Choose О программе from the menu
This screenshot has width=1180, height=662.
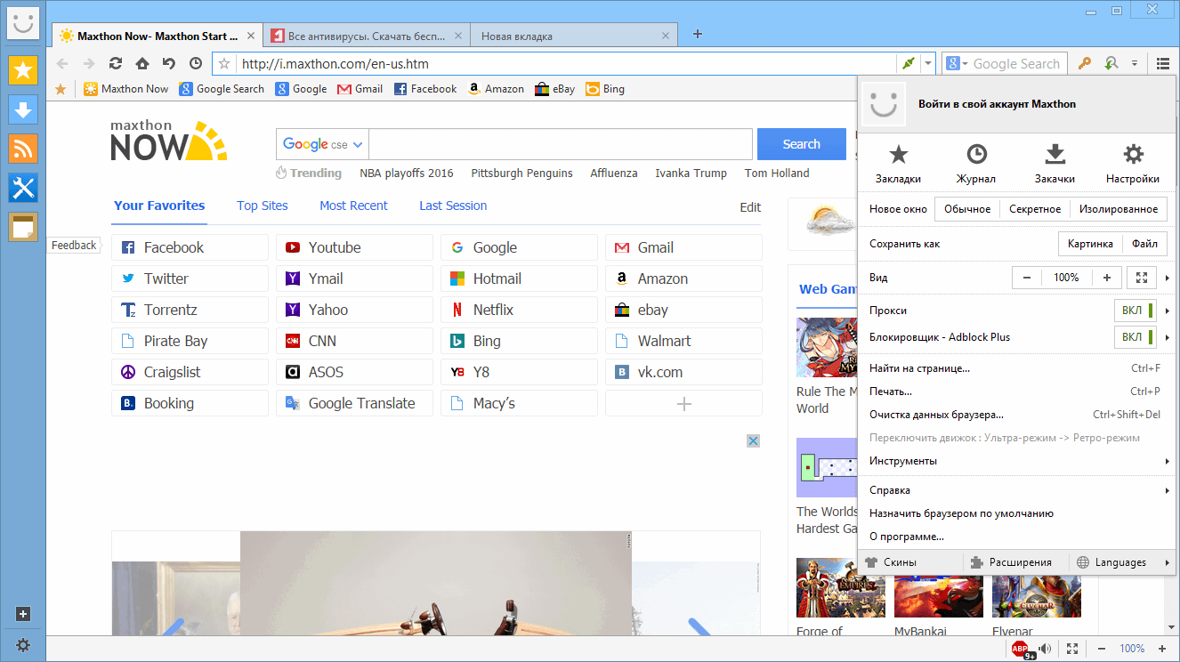coord(1016,537)
